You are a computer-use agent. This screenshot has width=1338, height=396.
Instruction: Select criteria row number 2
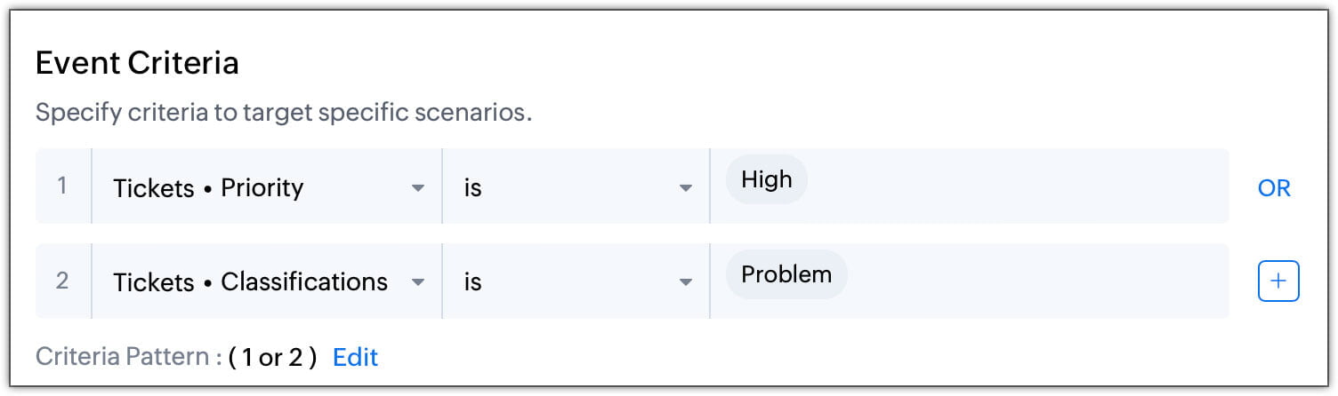62,281
